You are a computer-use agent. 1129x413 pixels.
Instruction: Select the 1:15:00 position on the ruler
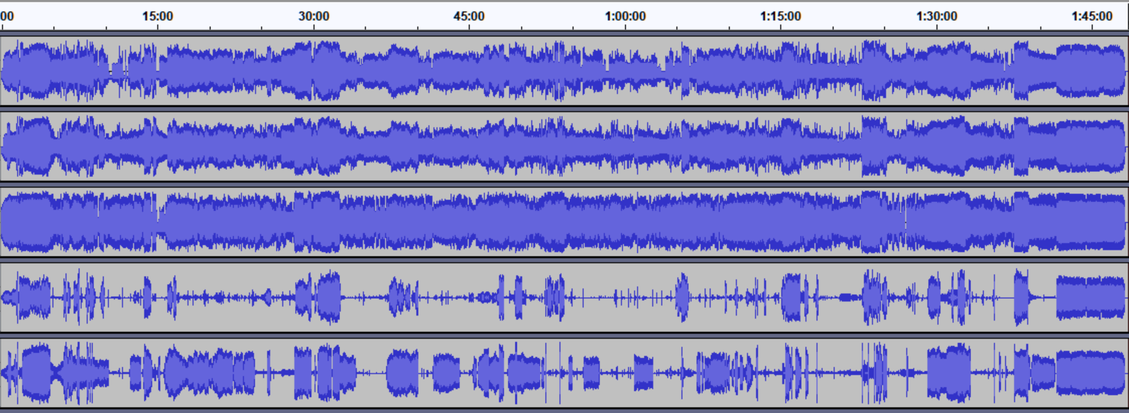click(781, 16)
